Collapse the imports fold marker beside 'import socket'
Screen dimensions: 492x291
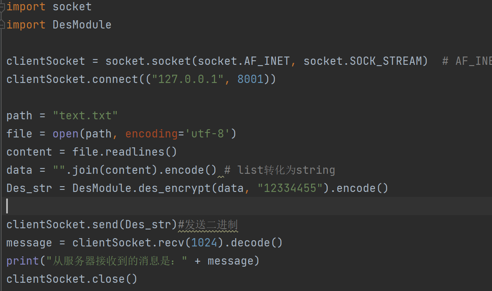coord(2,7)
